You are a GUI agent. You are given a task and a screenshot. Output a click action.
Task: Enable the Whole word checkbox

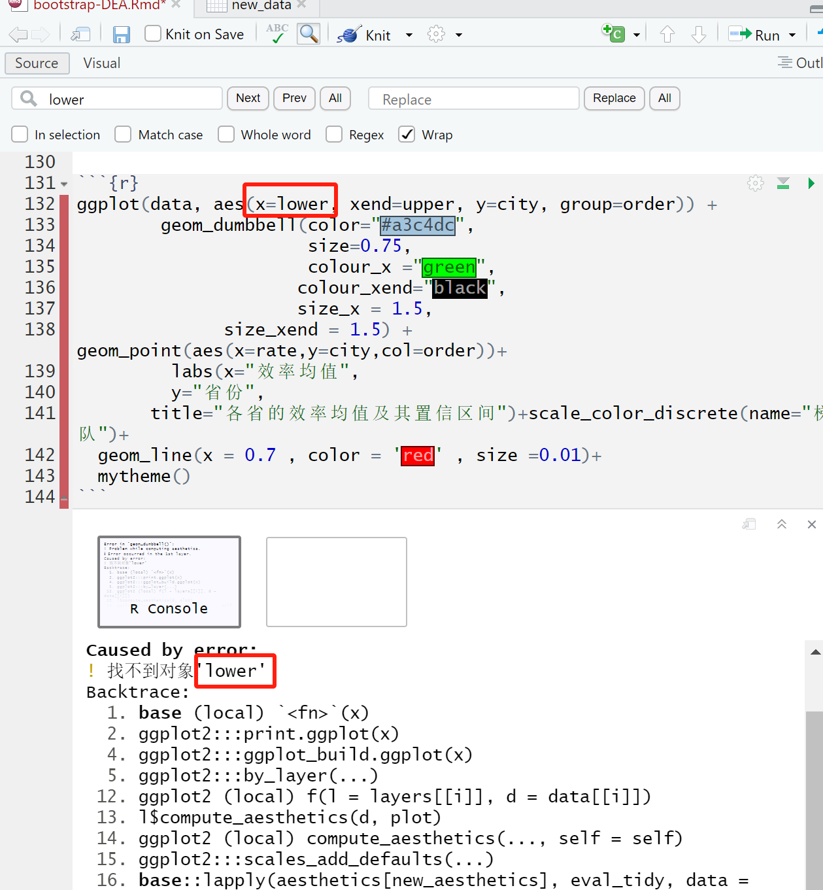226,134
